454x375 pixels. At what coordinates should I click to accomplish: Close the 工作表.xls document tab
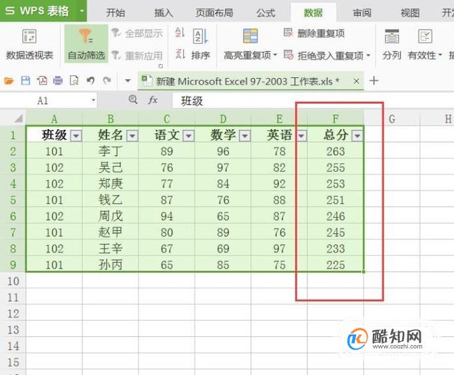356,81
